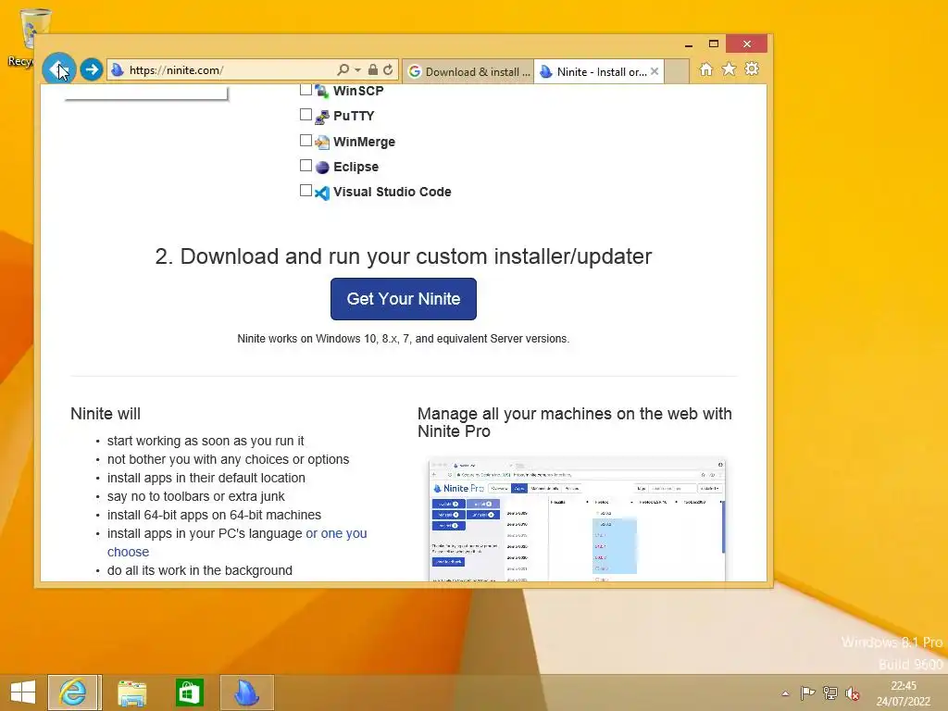Open the taskbar clock showing 22:45

904,693
